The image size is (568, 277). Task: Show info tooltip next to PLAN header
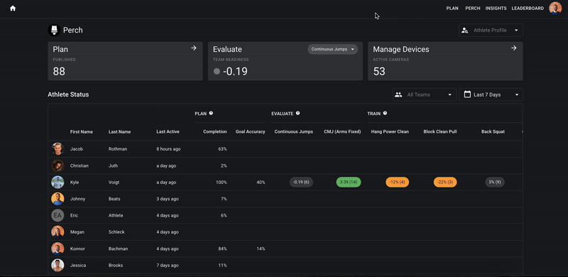211,113
